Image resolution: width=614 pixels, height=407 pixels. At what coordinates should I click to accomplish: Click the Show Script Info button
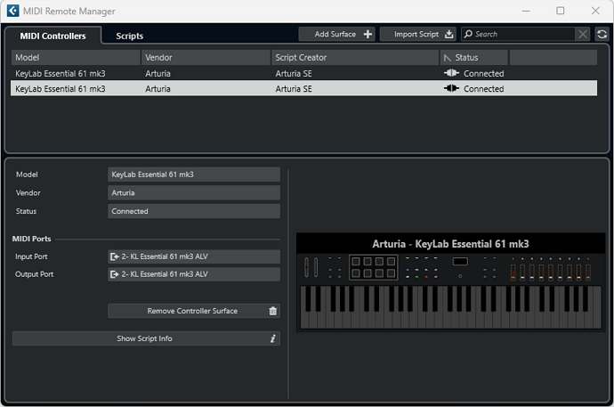click(146, 338)
